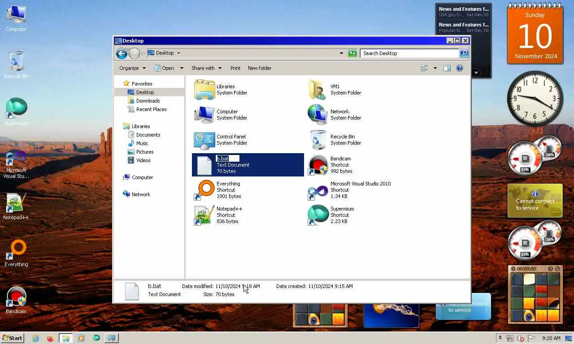Click the 9:20 AM taskbar clock
Screen dimensions: 574x344
(x=551, y=338)
